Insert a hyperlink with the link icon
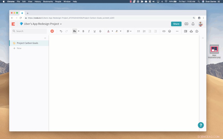223x139 pixels. (x=164, y=31)
